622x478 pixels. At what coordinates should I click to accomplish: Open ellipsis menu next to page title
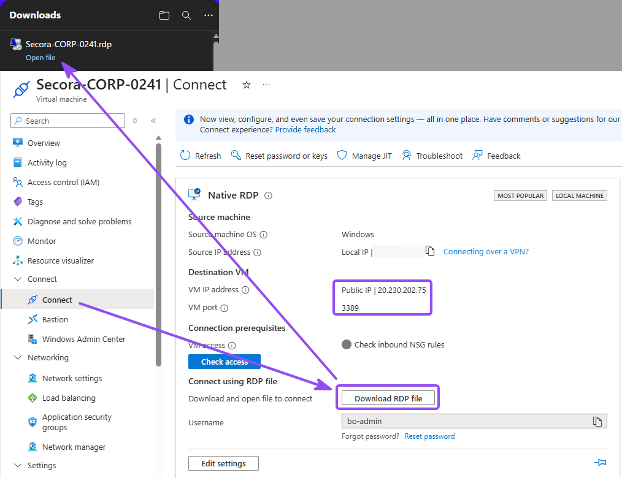click(266, 85)
